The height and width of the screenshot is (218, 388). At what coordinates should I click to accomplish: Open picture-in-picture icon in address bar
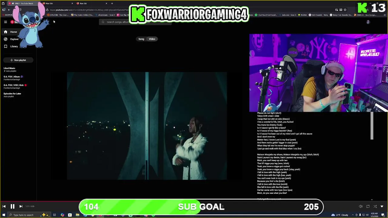tap(336, 10)
